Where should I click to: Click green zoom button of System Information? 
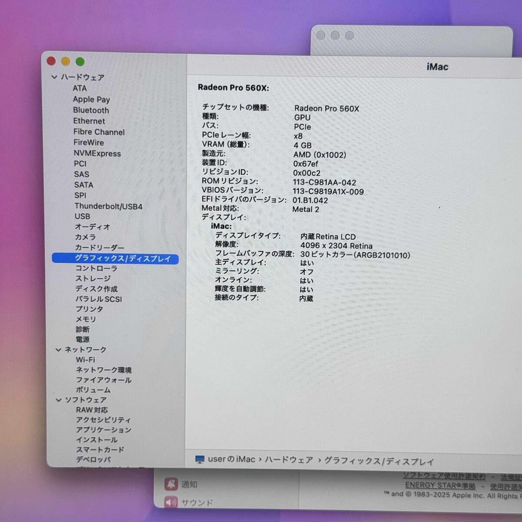(x=80, y=61)
